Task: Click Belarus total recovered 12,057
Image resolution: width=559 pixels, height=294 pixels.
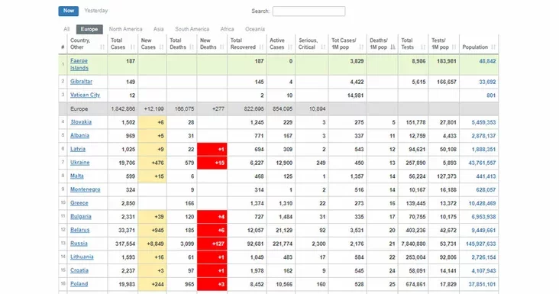Action: [256, 231]
